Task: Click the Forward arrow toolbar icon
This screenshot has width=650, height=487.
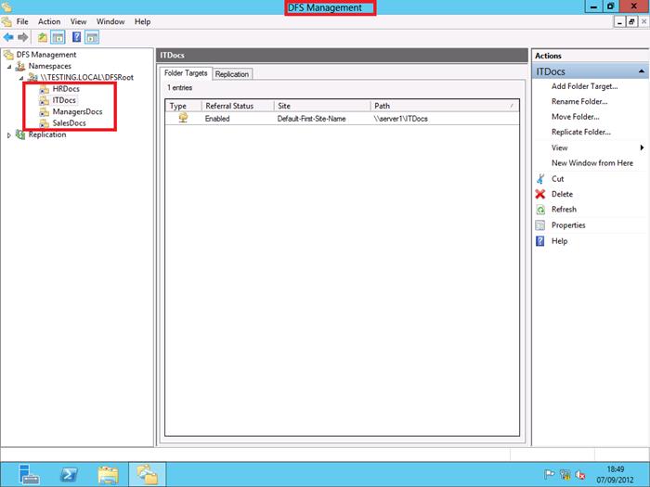Action: point(23,38)
